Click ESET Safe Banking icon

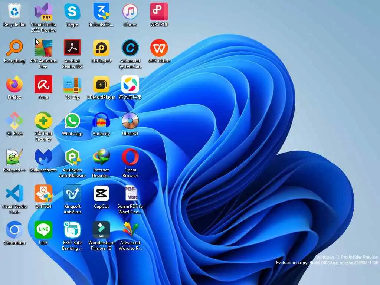coord(72,230)
